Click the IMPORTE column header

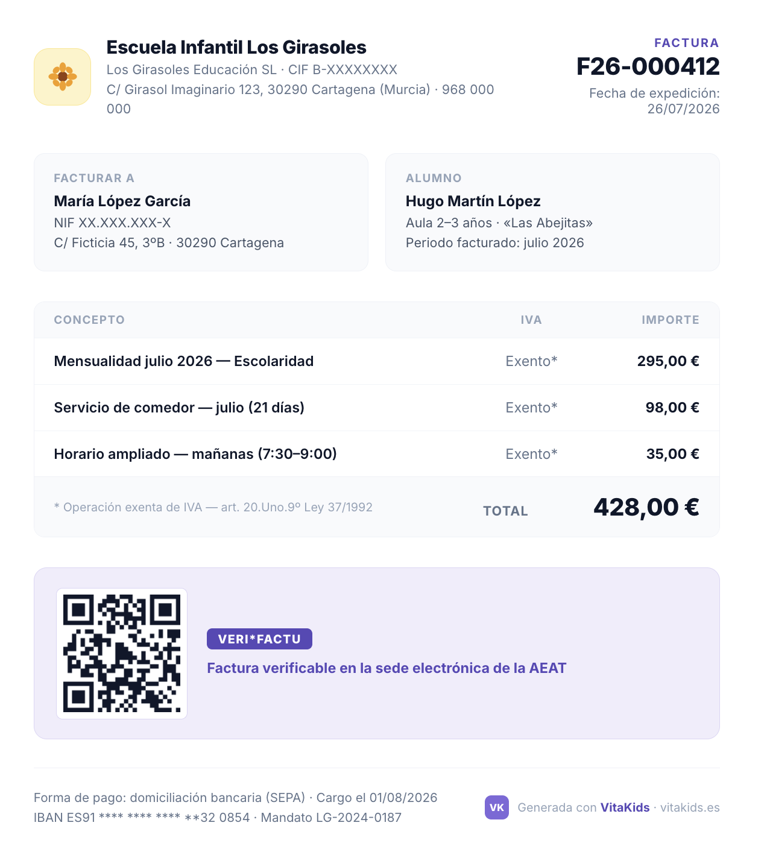(x=671, y=320)
